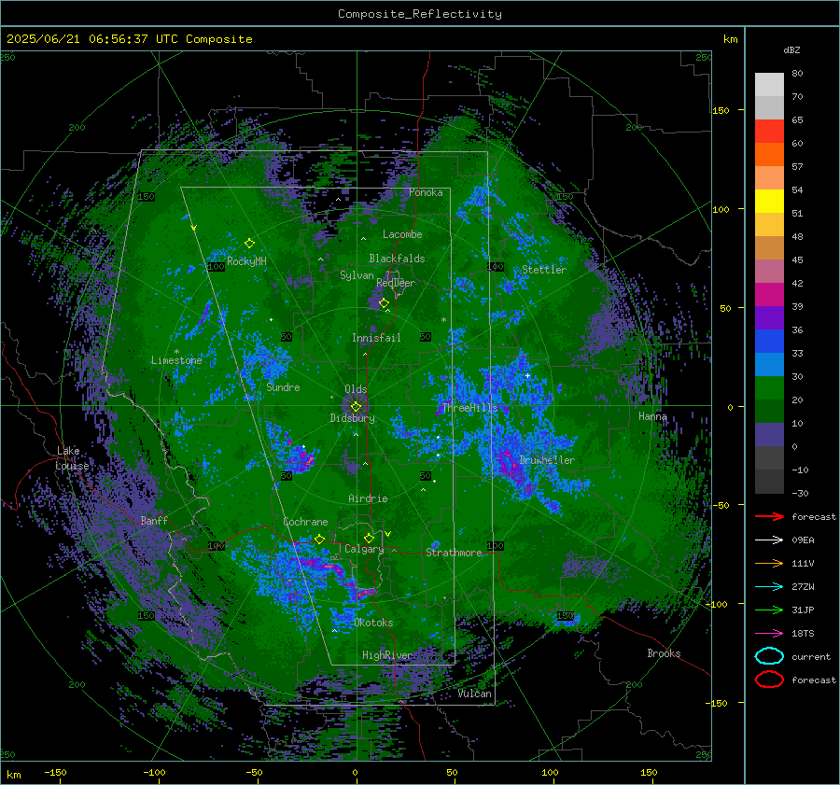Viewport: 840px width, 785px height.
Task: Click the bright yellow 54-51 dBZ swatch
Action: point(769,202)
